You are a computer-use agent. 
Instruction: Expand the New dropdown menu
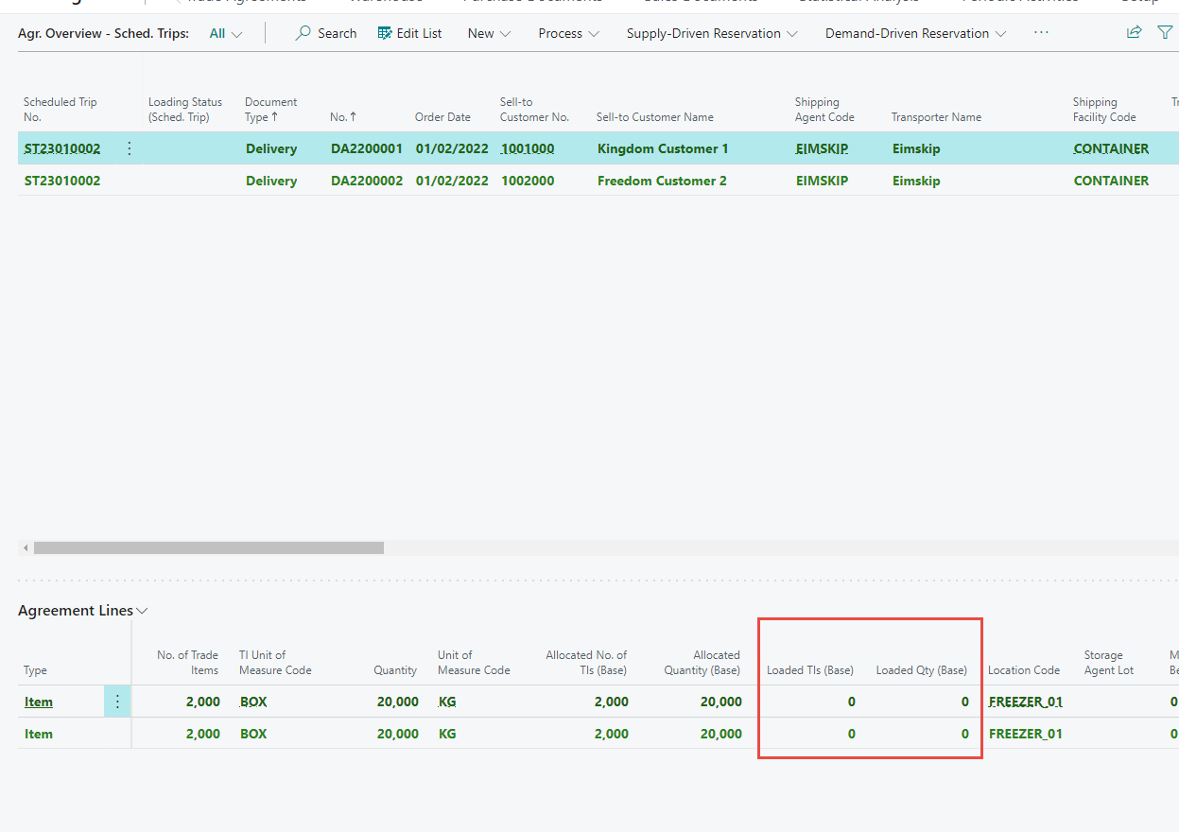pyautogui.click(x=489, y=33)
